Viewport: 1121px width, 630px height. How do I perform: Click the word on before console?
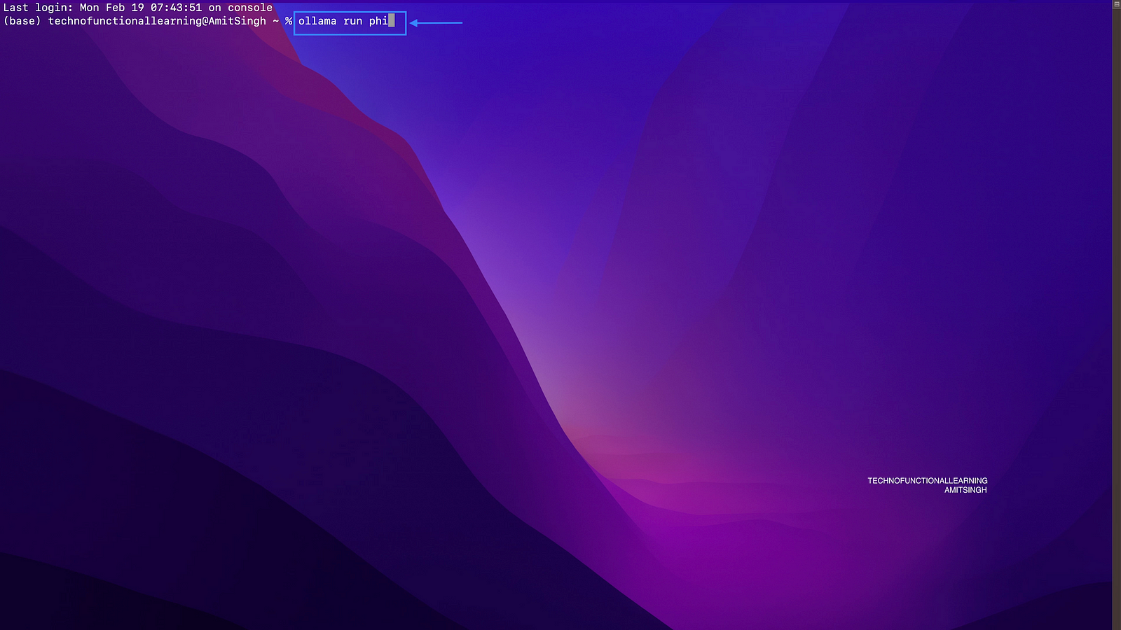pos(214,8)
